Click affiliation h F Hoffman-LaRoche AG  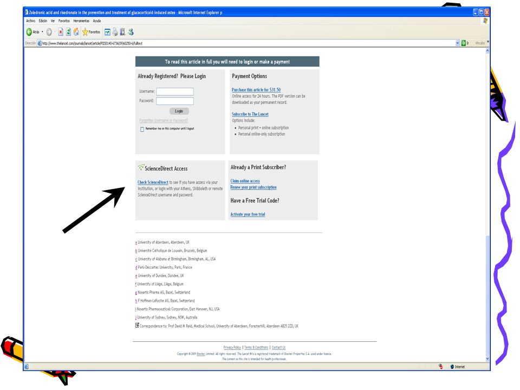[x=136, y=301]
